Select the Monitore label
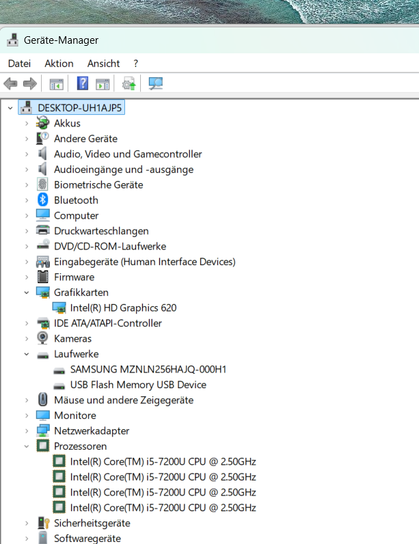This screenshot has width=419, height=544. pos(75,416)
